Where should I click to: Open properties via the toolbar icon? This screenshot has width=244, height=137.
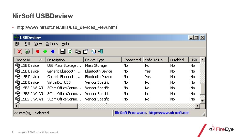[x=86, y=52]
